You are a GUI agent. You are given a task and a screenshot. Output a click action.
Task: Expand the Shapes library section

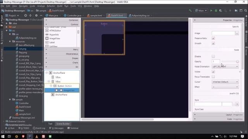[x=62, y=58]
